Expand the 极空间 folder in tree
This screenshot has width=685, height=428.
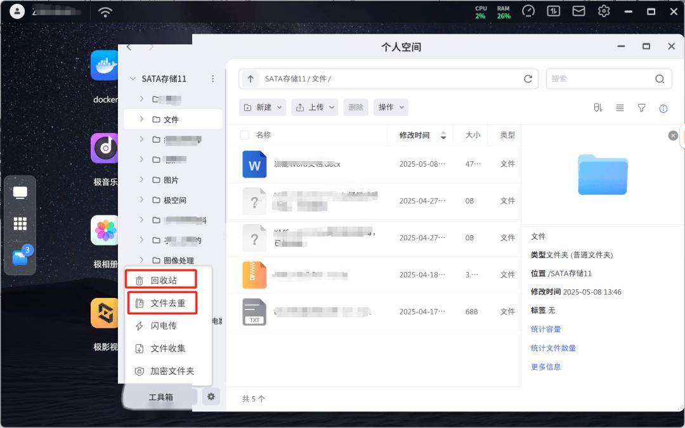pyautogui.click(x=141, y=199)
